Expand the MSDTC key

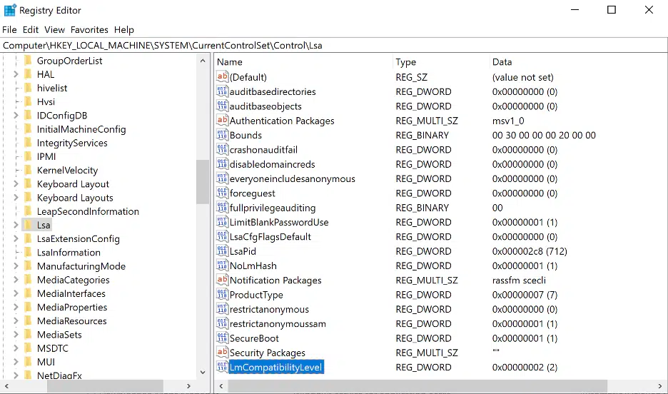[x=16, y=348]
